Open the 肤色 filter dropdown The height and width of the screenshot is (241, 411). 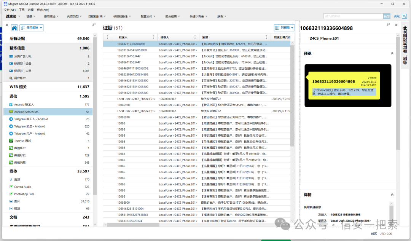[x=221, y=16]
